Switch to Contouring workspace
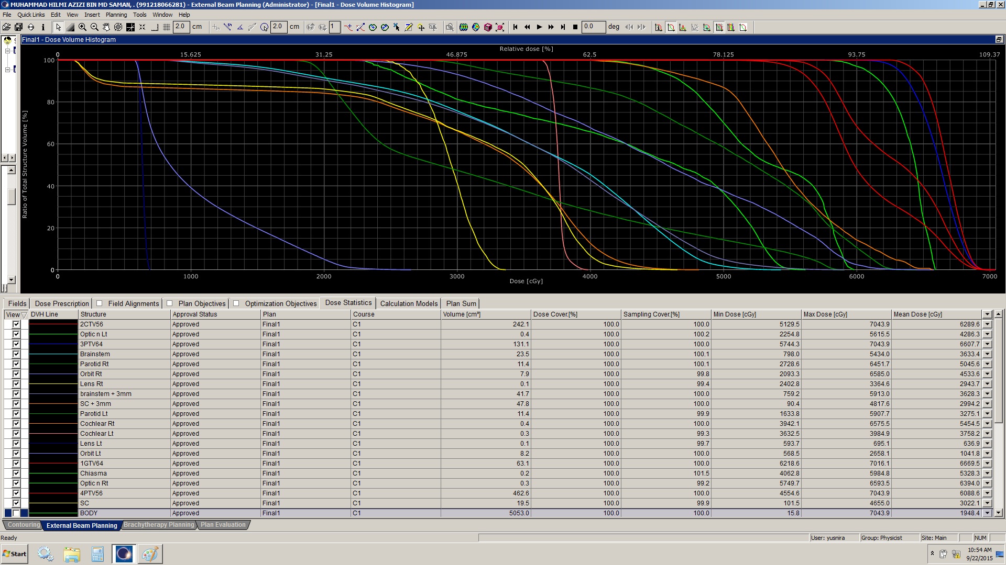 point(24,525)
